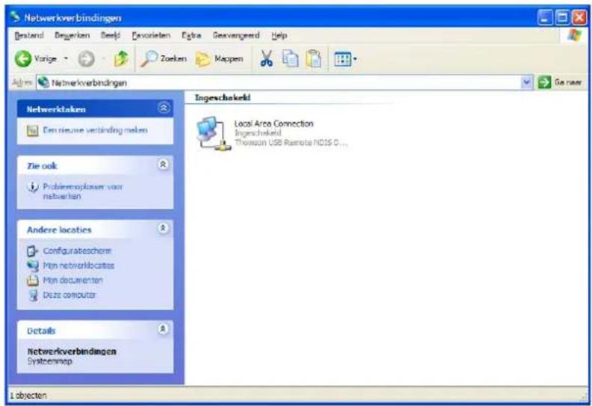Open the Zoeken search pane

click(x=163, y=59)
